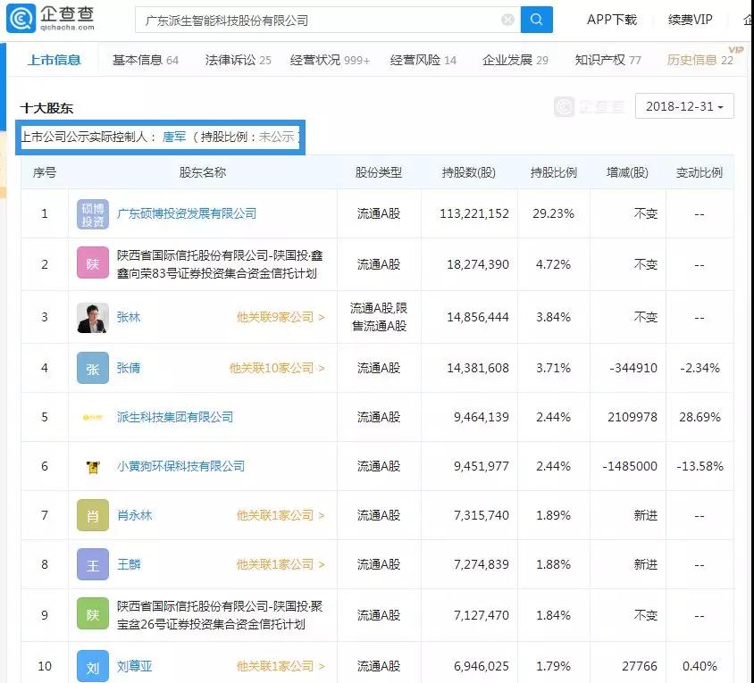Open shareholder 张倩's name link
Screen dimensions: 754x683
(x=129, y=368)
